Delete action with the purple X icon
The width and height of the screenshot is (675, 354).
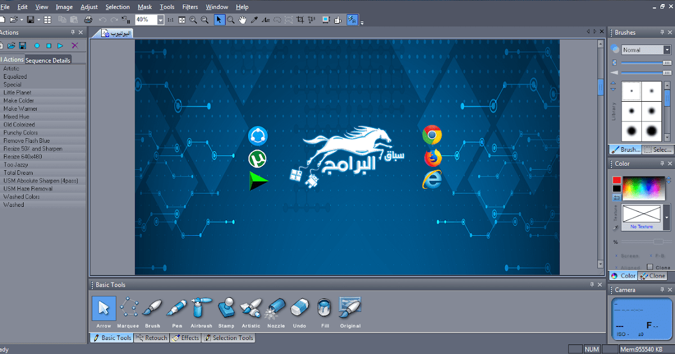pyautogui.click(x=74, y=46)
